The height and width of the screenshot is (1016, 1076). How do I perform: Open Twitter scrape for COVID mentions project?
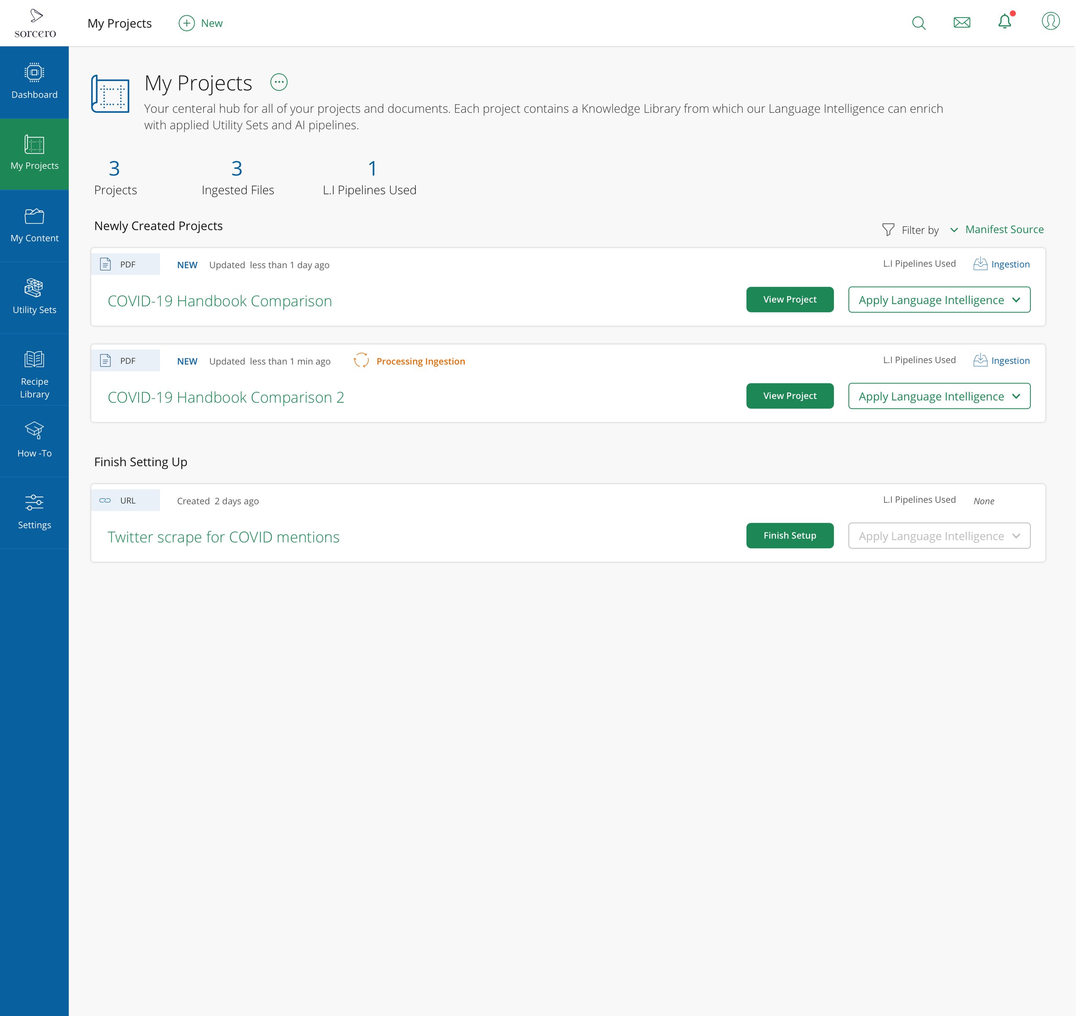(223, 537)
